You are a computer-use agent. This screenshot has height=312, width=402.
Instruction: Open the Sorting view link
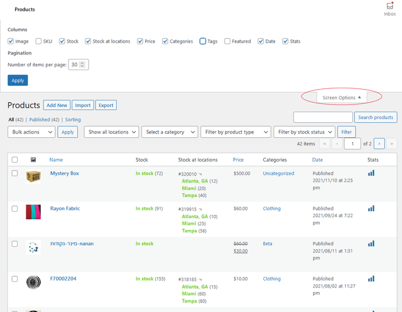[73, 120]
